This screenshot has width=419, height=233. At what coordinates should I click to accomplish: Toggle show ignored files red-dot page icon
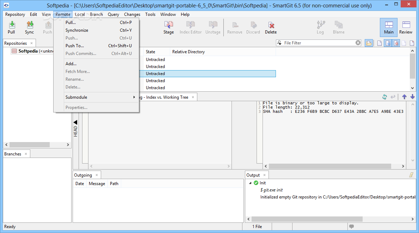[x=396, y=43]
